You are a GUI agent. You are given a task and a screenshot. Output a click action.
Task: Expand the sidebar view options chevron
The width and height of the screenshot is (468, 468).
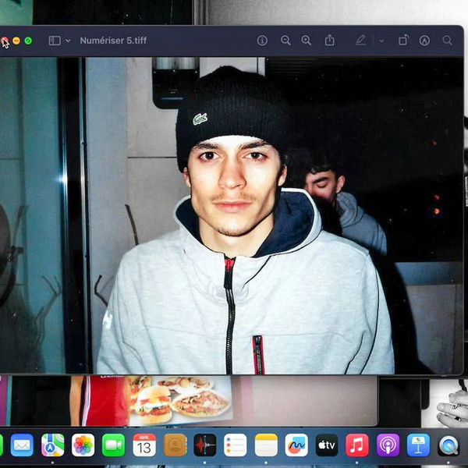[x=69, y=41]
